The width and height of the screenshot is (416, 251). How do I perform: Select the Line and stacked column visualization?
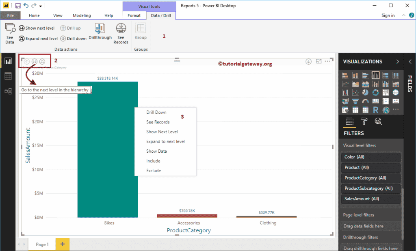(x=375, y=84)
